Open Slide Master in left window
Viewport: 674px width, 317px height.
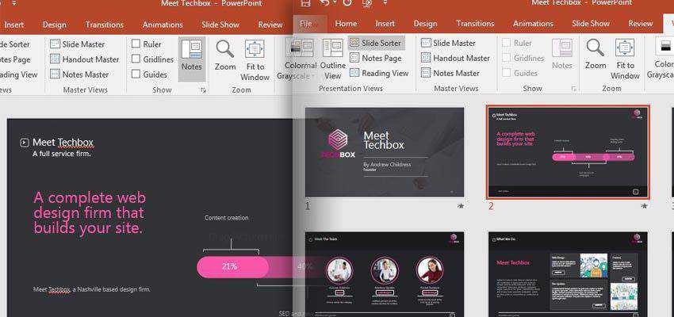click(x=80, y=44)
